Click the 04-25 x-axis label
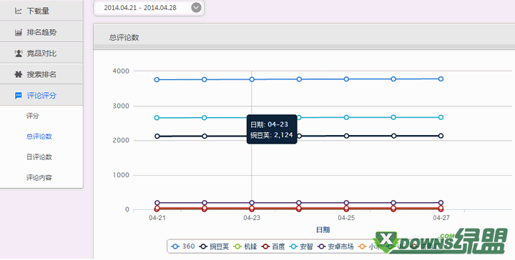This screenshot has width=515, height=260. tap(346, 218)
